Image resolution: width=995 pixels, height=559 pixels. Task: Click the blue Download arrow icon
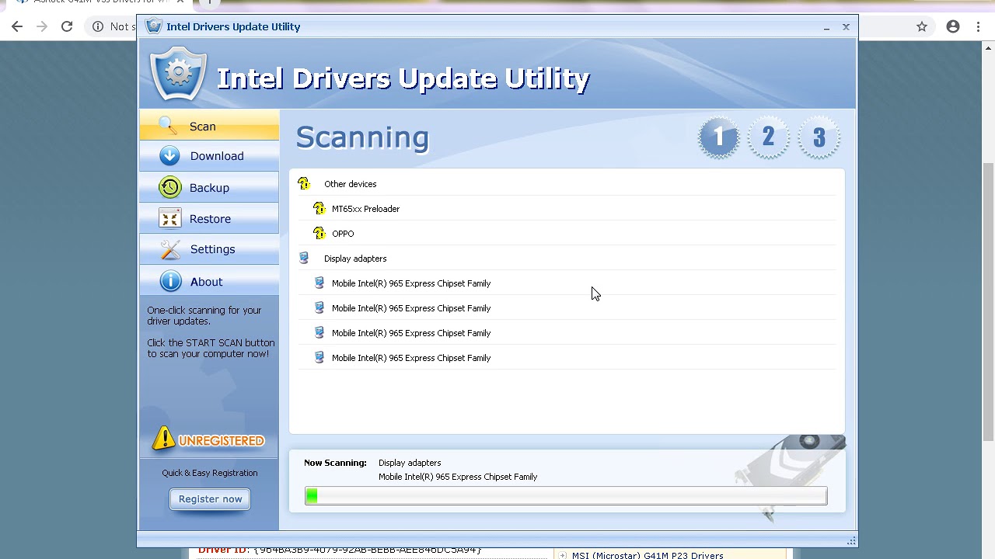point(169,156)
